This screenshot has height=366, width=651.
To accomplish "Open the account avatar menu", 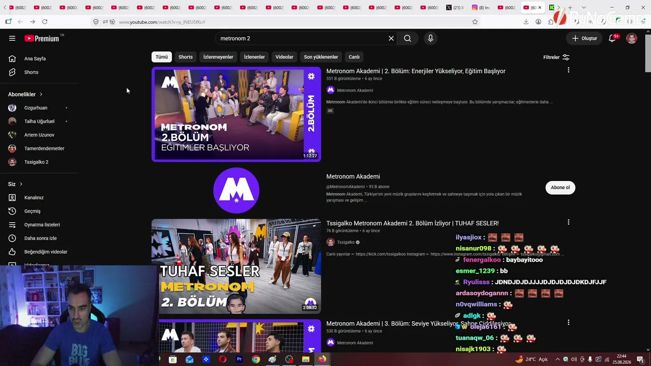I will [632, 38].
